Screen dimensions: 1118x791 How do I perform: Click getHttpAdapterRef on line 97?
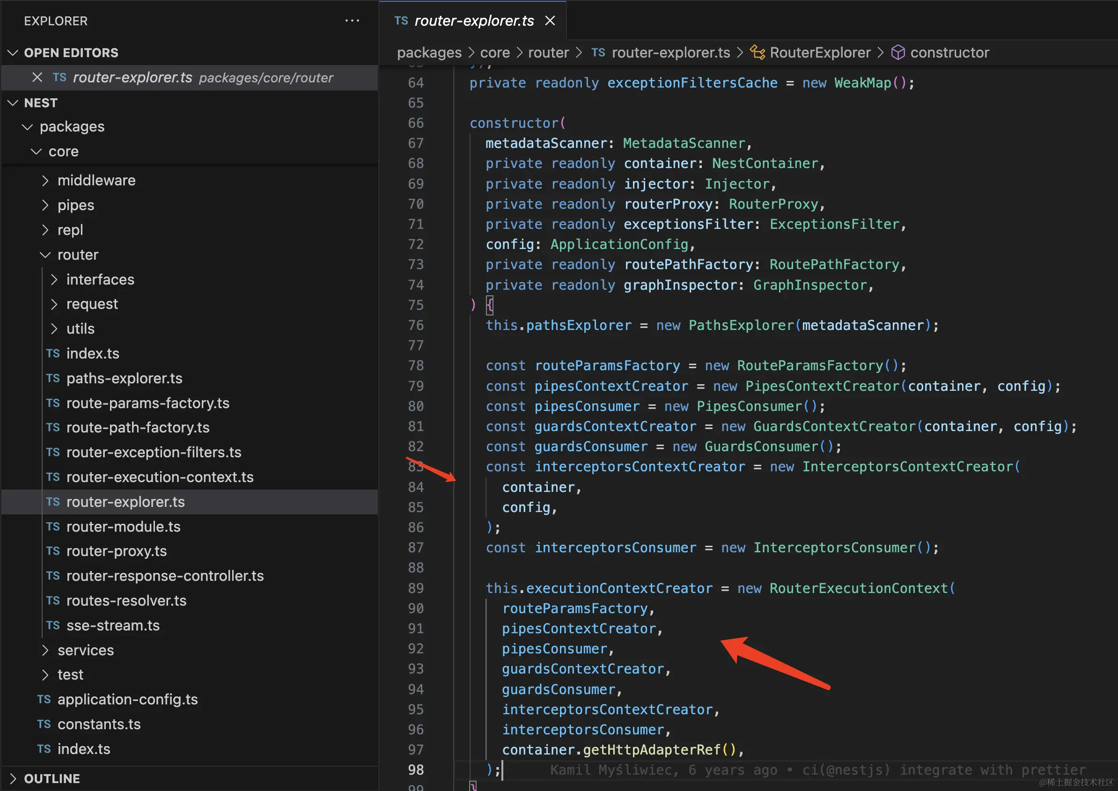(x=652, y=750)
